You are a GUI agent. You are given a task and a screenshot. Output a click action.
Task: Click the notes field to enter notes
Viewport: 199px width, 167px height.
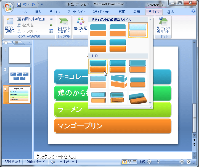pyautogui.click(x=113, y=156)
